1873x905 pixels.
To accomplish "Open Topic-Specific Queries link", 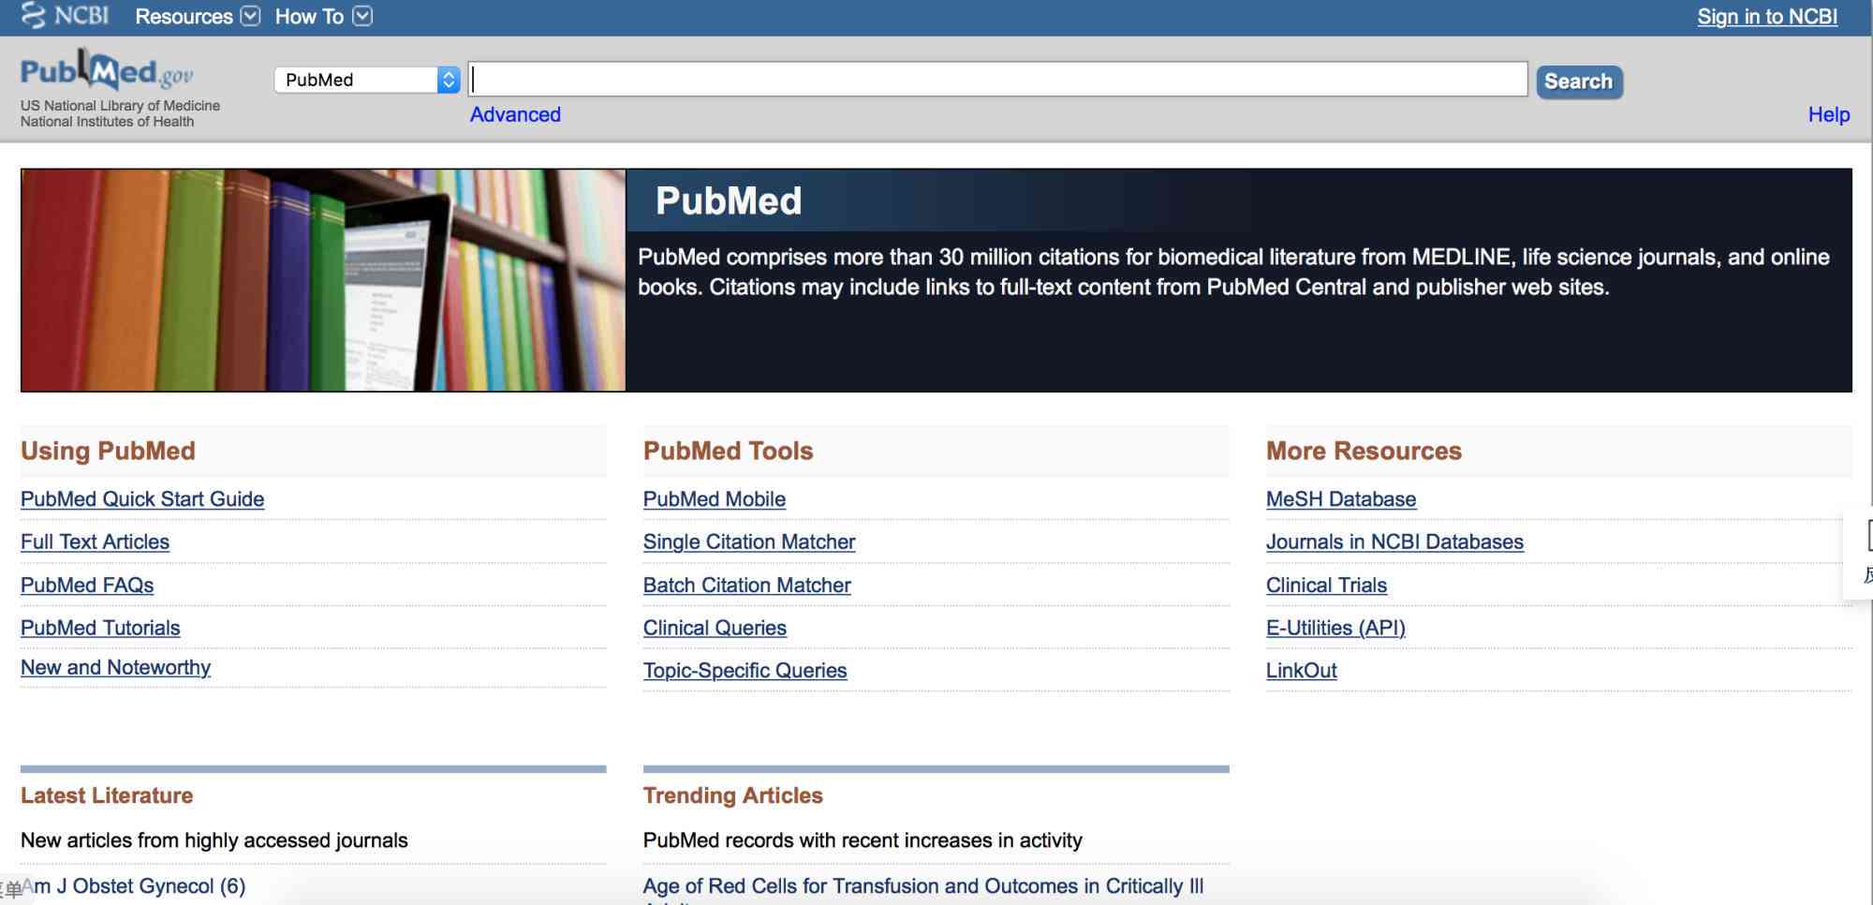I will click(745, 671).
